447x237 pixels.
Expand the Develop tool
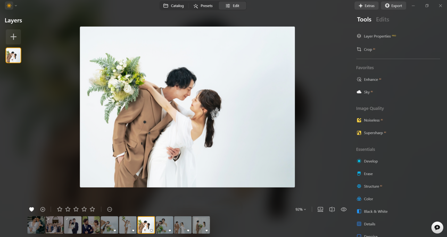tap(368, 162)
